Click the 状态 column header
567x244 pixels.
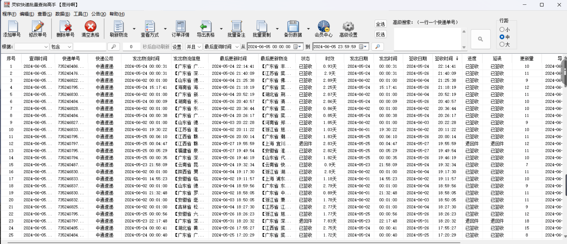(x=305, y=59)
